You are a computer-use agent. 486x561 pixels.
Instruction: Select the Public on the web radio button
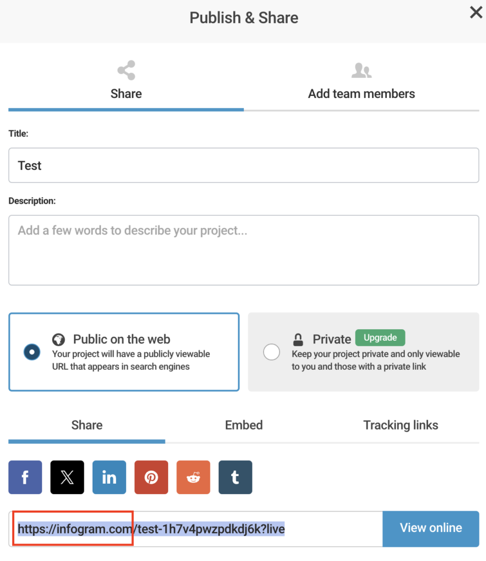point(32,352)
